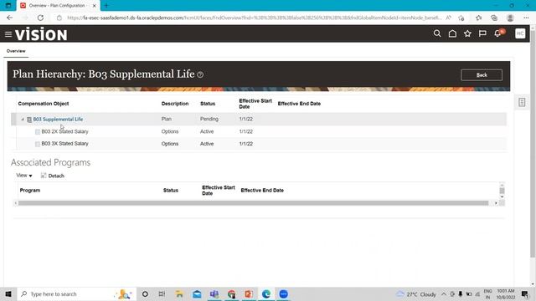
Task: Click the Windows taskbar search box
Action: pyautogui.click(x=76, y=293)
